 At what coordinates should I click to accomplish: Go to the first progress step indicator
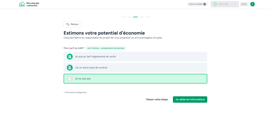123,17
